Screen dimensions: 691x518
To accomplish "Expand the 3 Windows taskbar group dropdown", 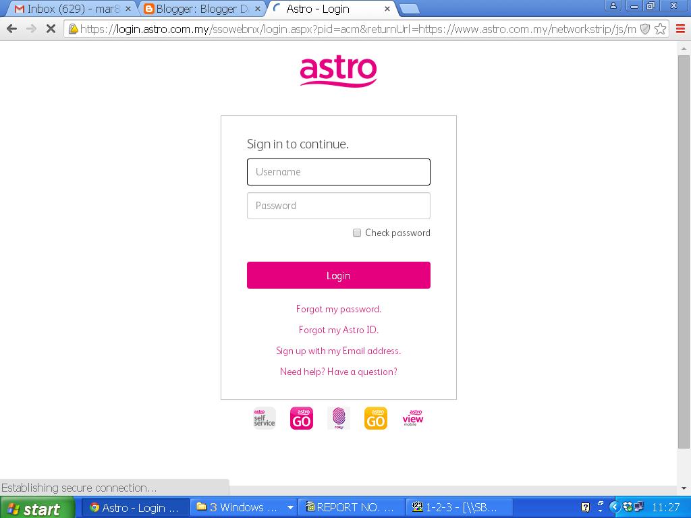I will [x=290, y=507].
